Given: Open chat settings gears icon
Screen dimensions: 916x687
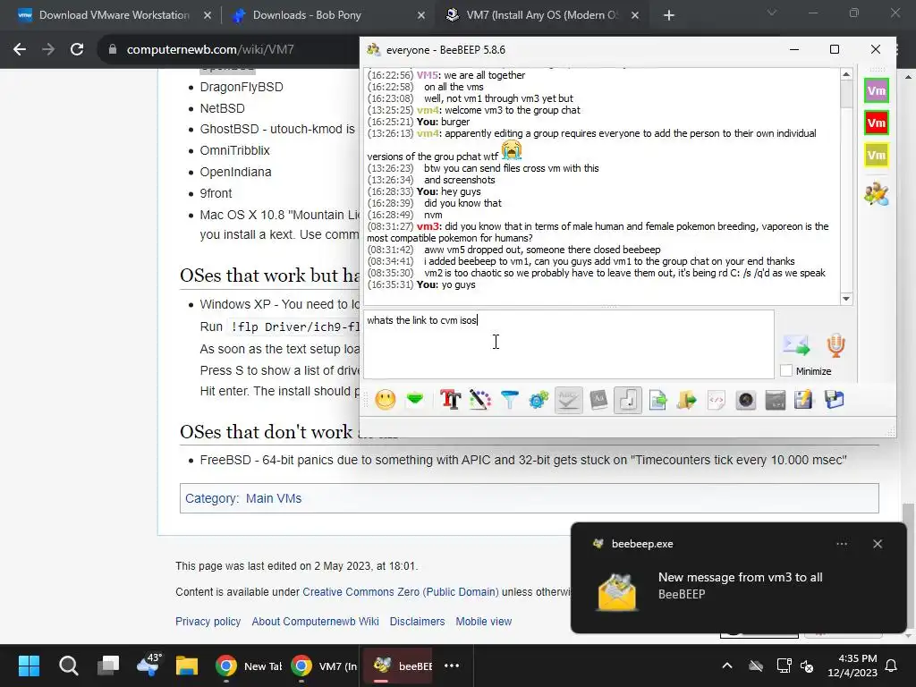Looking at the screenshot, I should click(539, 400).
